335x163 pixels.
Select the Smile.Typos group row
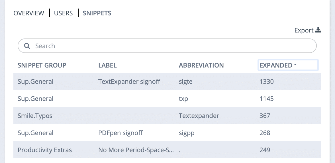[x=167, y=116]
